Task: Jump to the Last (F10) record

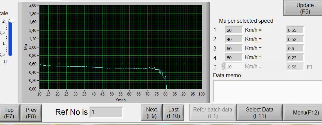Action: click(173, 113)
